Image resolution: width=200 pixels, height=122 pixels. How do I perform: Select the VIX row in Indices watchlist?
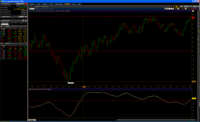[x=13, y=42]
